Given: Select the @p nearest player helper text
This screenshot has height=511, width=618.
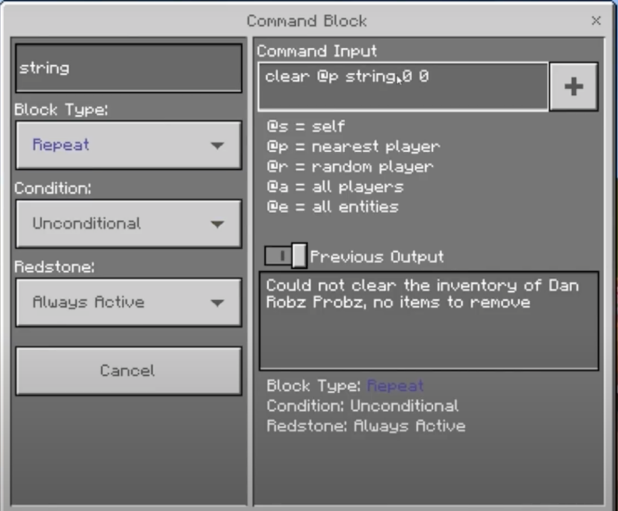Looking at the screenshot, I should 354,146.
